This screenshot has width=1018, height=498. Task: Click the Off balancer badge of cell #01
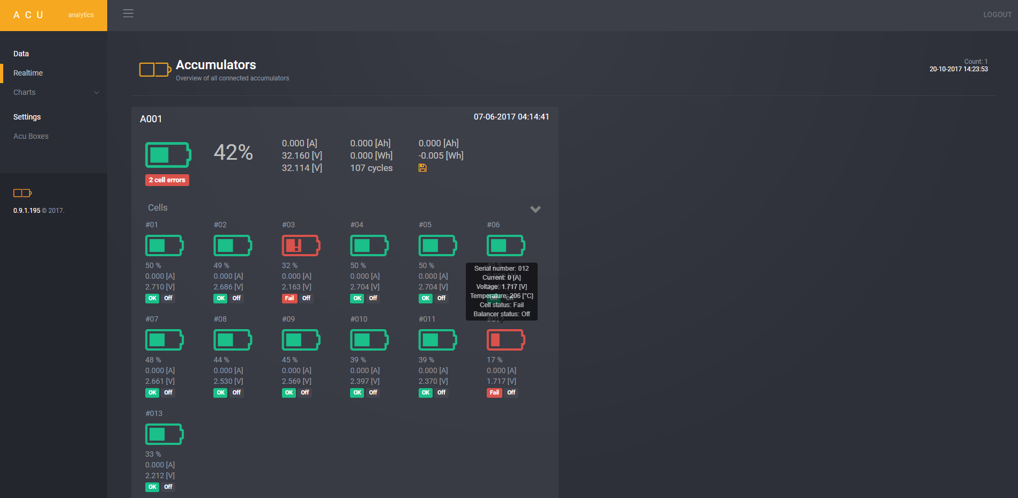tap(168, 298)
